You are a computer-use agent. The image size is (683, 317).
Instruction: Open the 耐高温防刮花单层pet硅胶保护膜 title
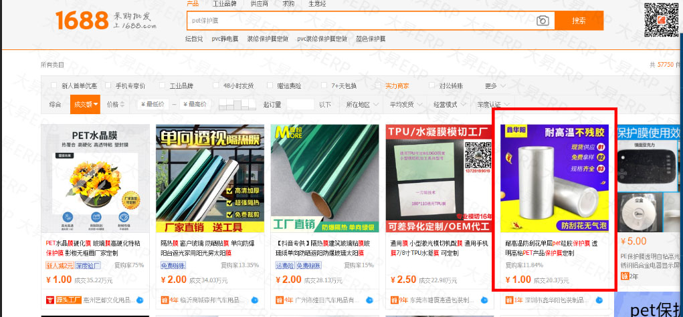[551, 248]
